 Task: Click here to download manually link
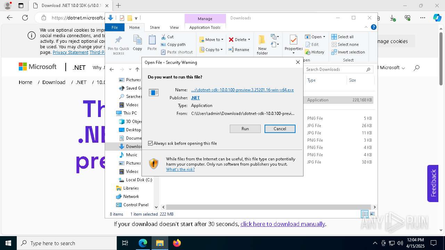tap(283, 224)
